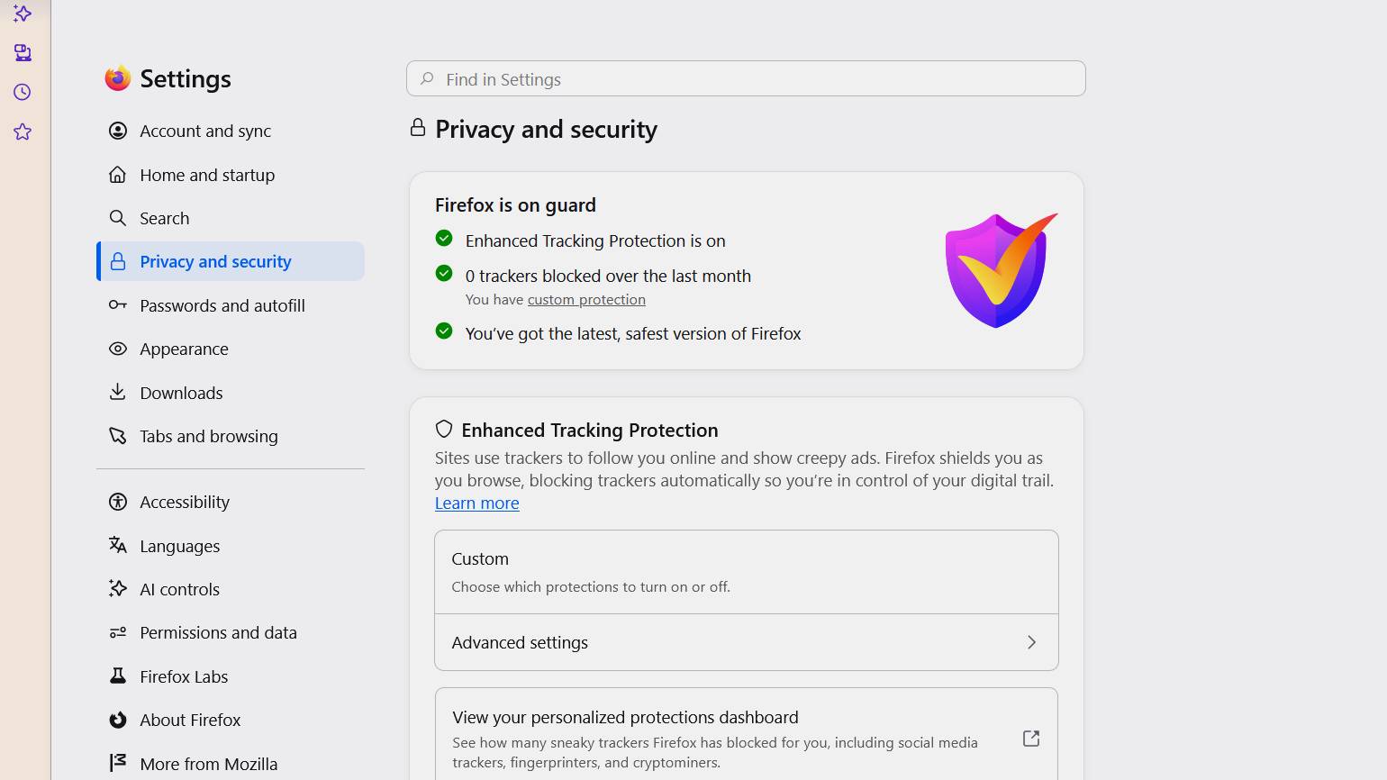Click the magnifier icon in Find in Settings

click(427, 79)
